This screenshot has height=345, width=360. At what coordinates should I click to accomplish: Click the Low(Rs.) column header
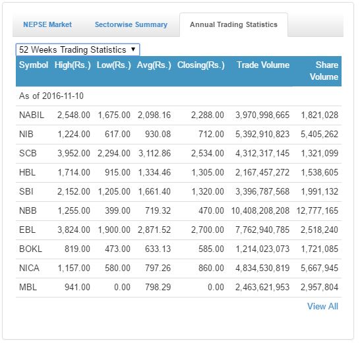pyautogui.click(x=113, y=65)
